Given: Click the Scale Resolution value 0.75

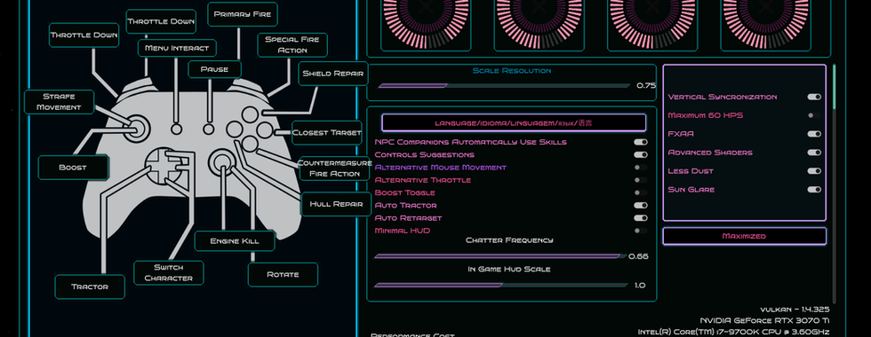Looking at the screenshot, I should [646, 85].
